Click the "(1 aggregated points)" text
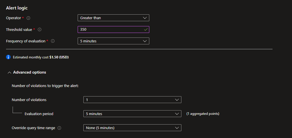Viewport: 292px width, 138px height. [203, 114]
